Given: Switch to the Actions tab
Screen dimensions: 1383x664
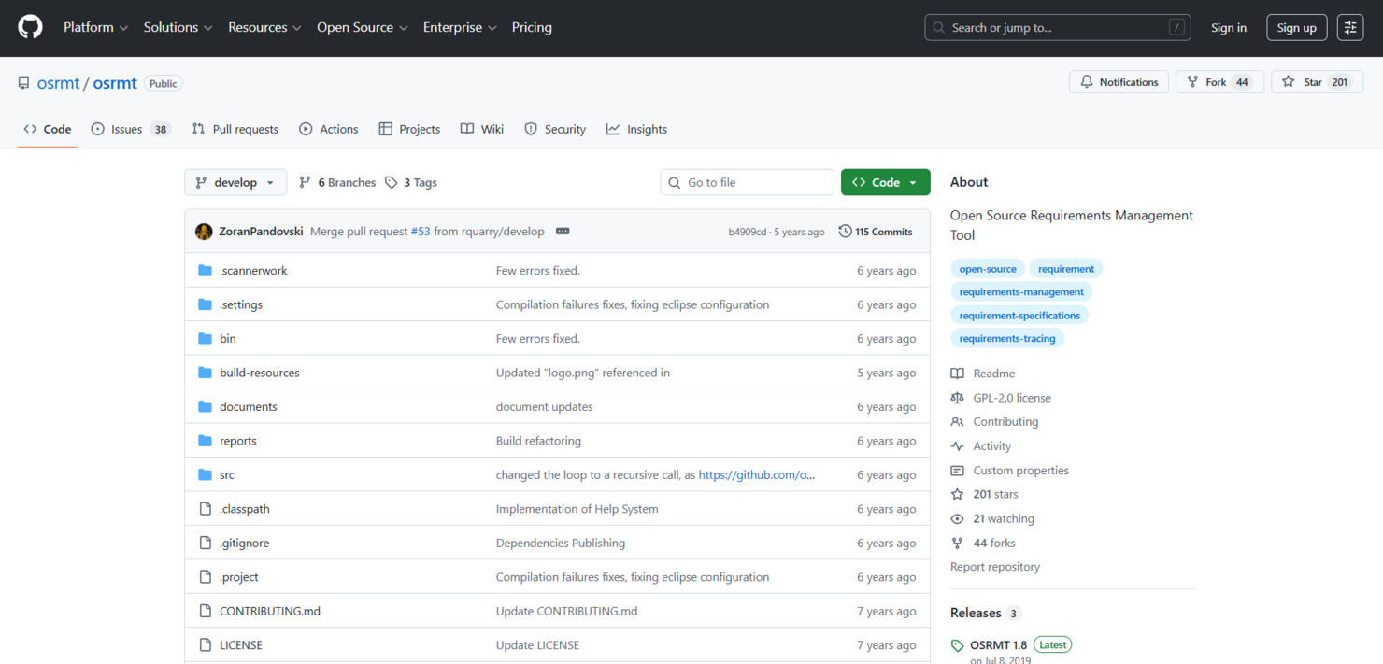Looking at the screenshot, I should (x=329, y=130).
